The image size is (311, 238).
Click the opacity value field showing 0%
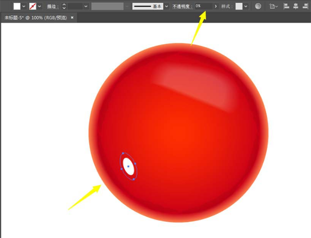(204, 6)
